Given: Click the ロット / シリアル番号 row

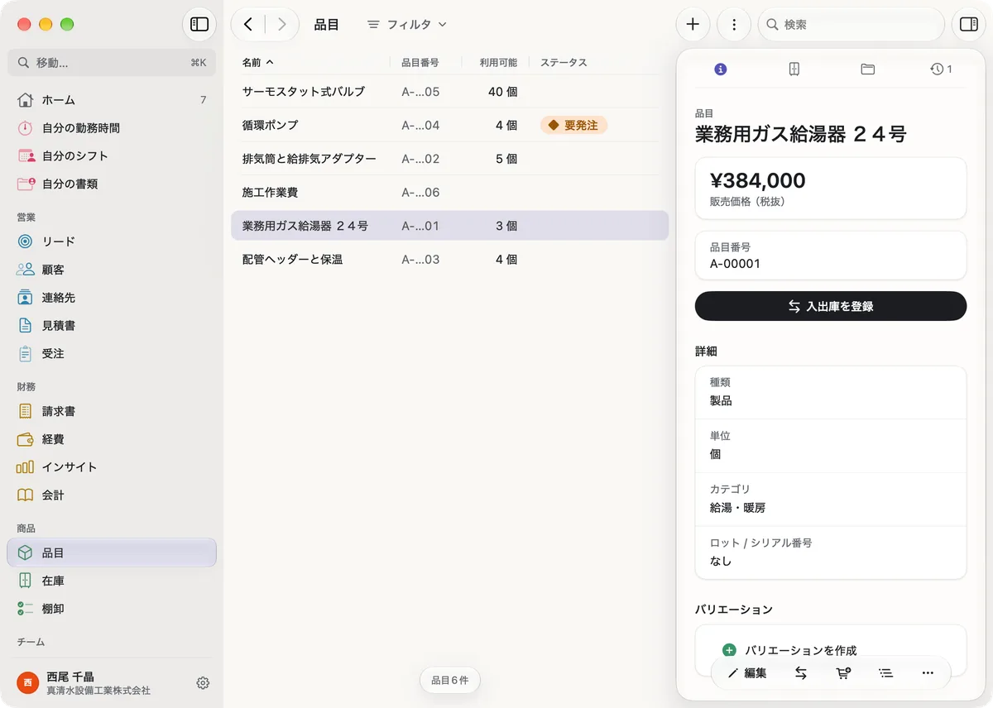Looking at the screenshot, I should point(831,553).
